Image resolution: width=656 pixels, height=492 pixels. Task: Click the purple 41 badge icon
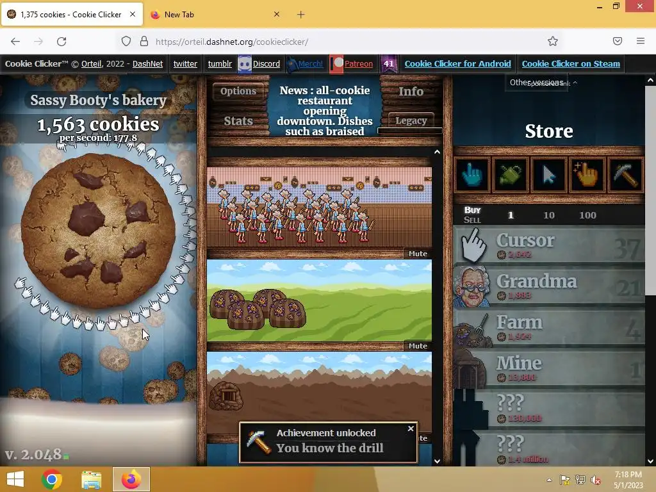389,64
